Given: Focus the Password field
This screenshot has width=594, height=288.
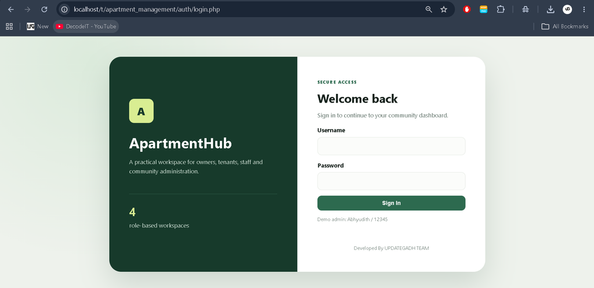Looking at the screenshot, I should click(392, 181).
